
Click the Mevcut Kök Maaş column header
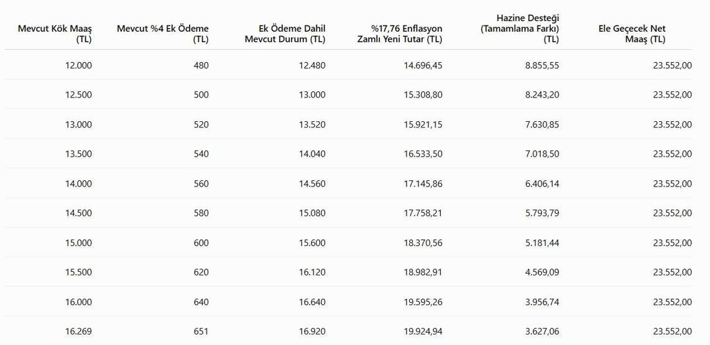click(x=55, y=34)
